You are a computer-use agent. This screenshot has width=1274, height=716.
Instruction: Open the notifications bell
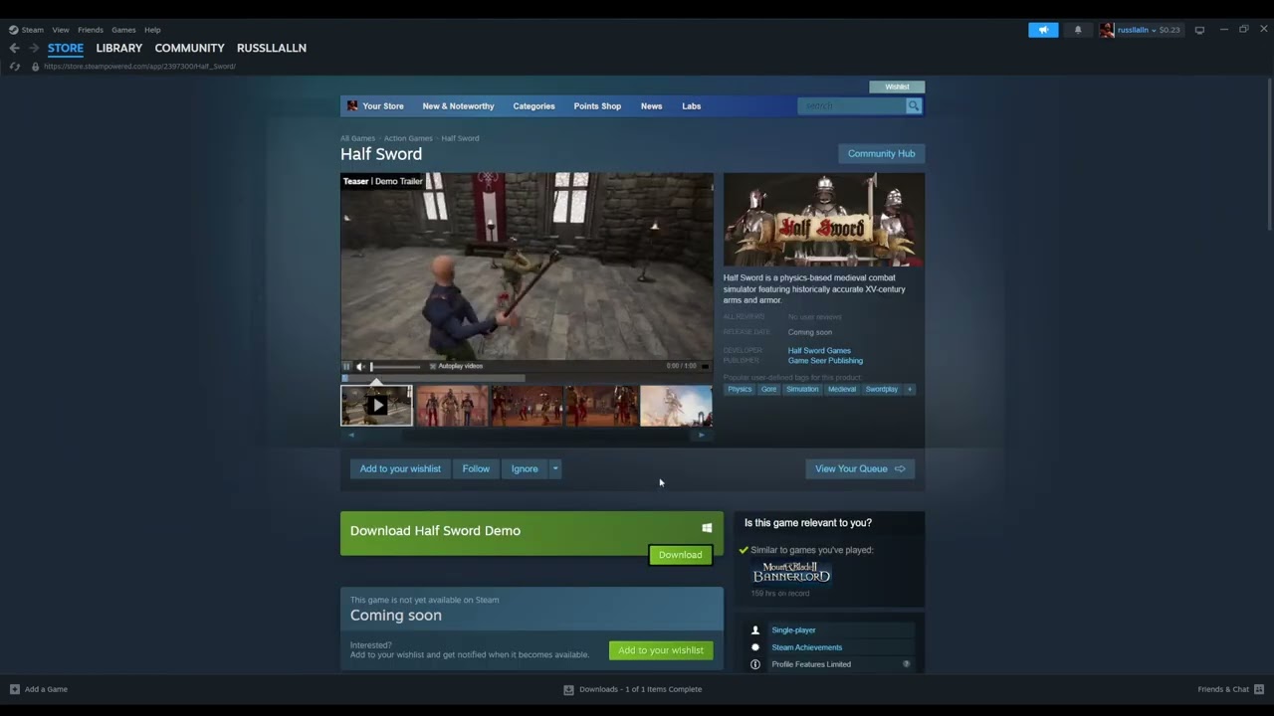(x=1077, y=30)
